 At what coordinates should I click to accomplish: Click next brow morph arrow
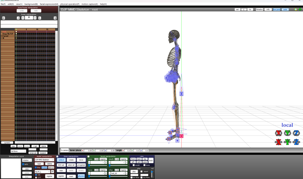pyautogui.click(x=106, y=173)
